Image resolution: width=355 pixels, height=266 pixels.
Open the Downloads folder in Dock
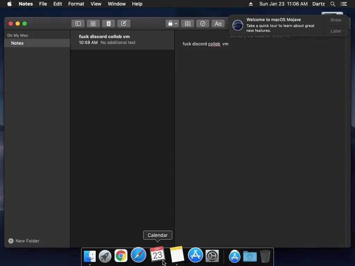pyautogui.click(x=250, y=256)
